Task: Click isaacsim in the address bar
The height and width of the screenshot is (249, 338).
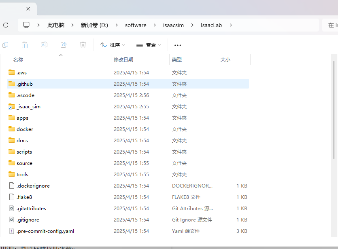Action: click(173, 25)
